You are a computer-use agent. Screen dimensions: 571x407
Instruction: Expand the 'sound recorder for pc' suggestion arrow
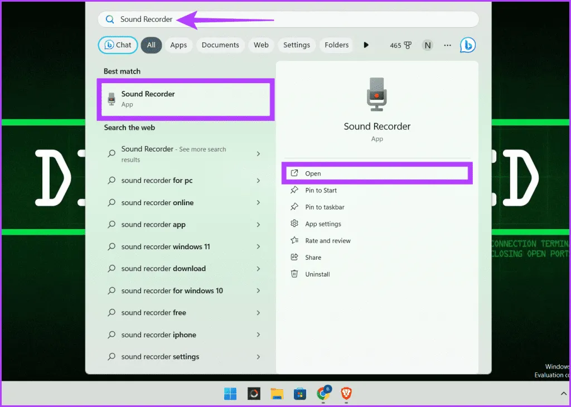coord(258,181)
